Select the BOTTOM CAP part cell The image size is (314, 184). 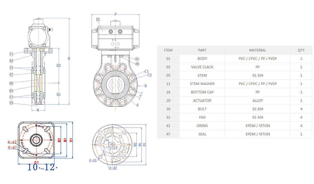202,92
